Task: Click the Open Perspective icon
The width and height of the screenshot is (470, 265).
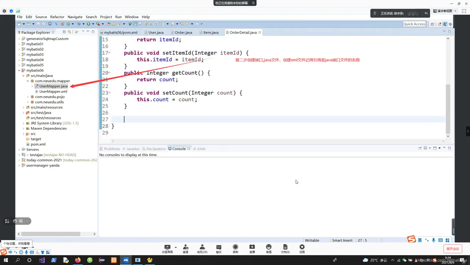Action: click(432, 24)
